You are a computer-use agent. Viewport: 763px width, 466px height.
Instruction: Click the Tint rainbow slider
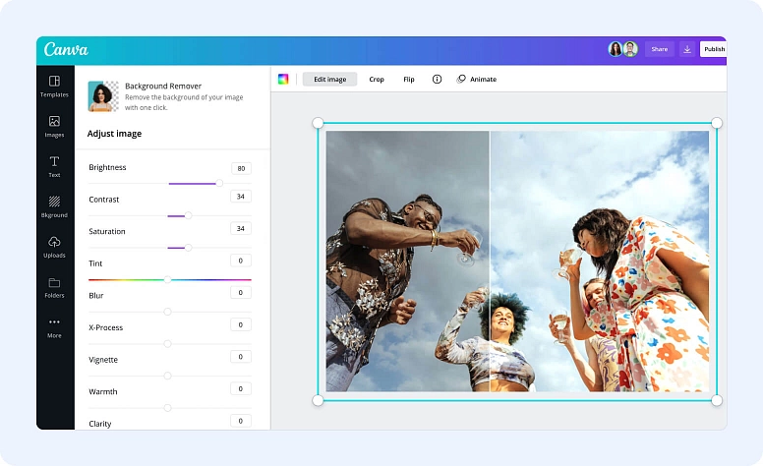click(168, 279)
